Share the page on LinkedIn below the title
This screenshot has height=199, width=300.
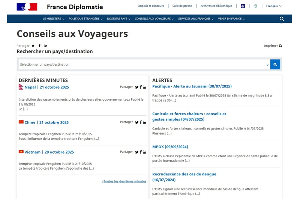(x=46, y=46)
